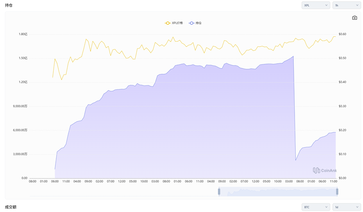Click the chevron in the 1h selector
This screenshot has width=363, height=212.
tap(357, 5)
